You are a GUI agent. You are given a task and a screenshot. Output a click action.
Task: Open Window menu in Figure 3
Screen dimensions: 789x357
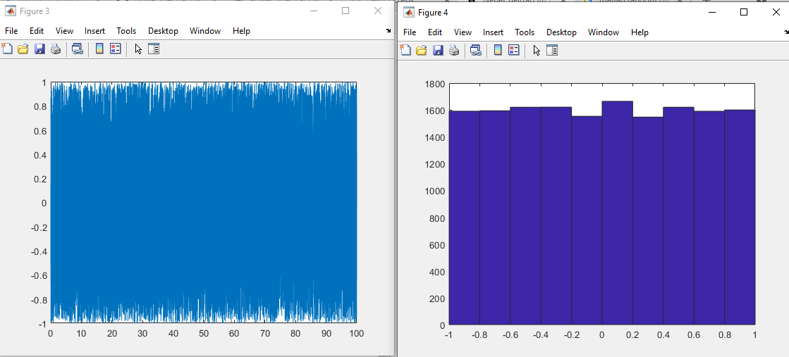pos(204,31)
